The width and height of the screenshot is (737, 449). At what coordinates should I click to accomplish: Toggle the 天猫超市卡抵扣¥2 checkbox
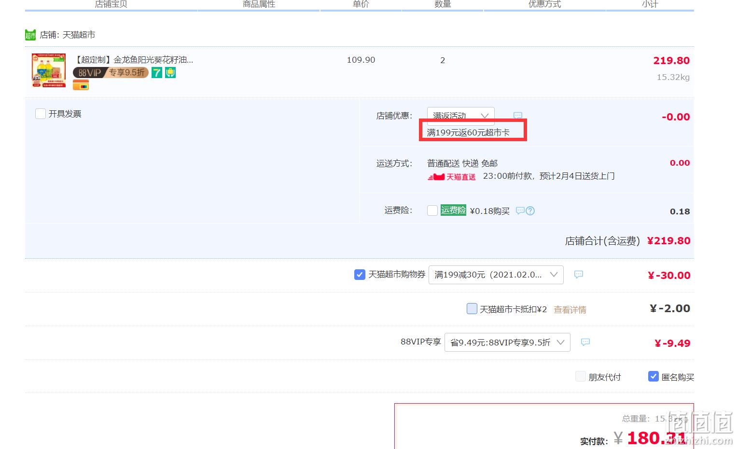tap(472, 309)
